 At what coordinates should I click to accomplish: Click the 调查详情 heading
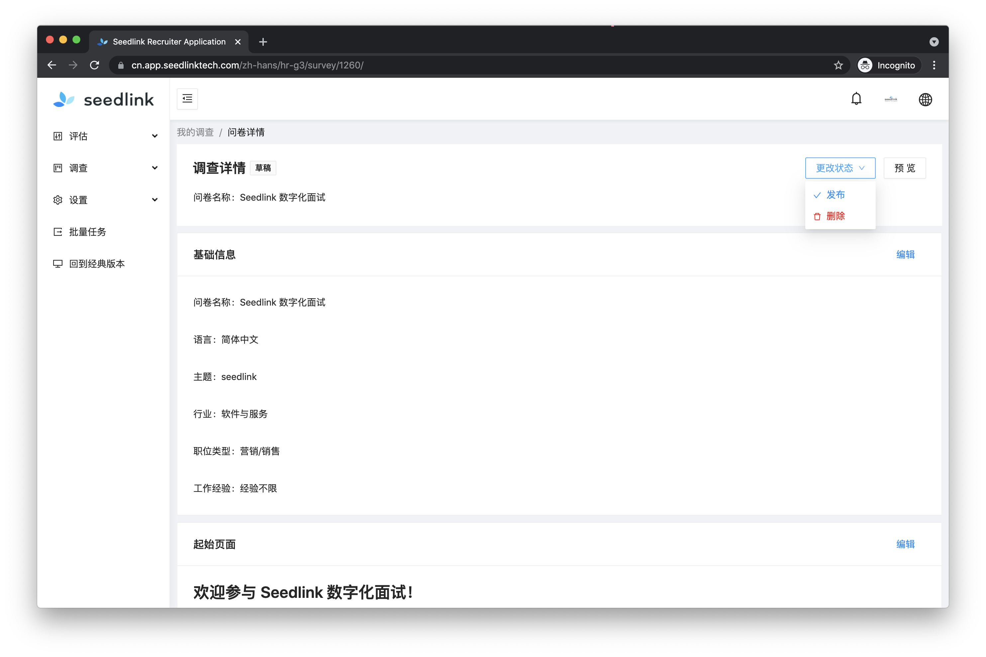point(219,168)
